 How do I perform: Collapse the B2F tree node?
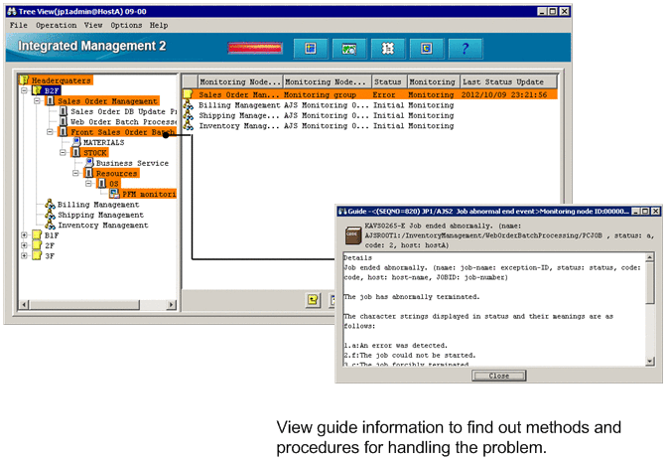[25, 90]
